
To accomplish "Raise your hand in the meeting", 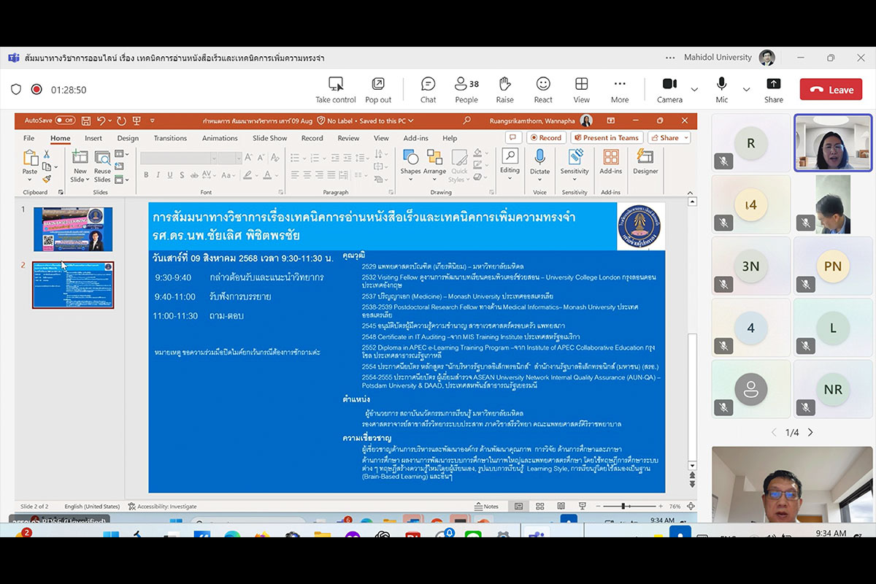I will [504, 90].
